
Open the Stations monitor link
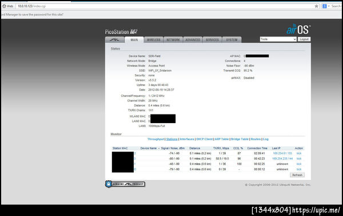point(171,139)
